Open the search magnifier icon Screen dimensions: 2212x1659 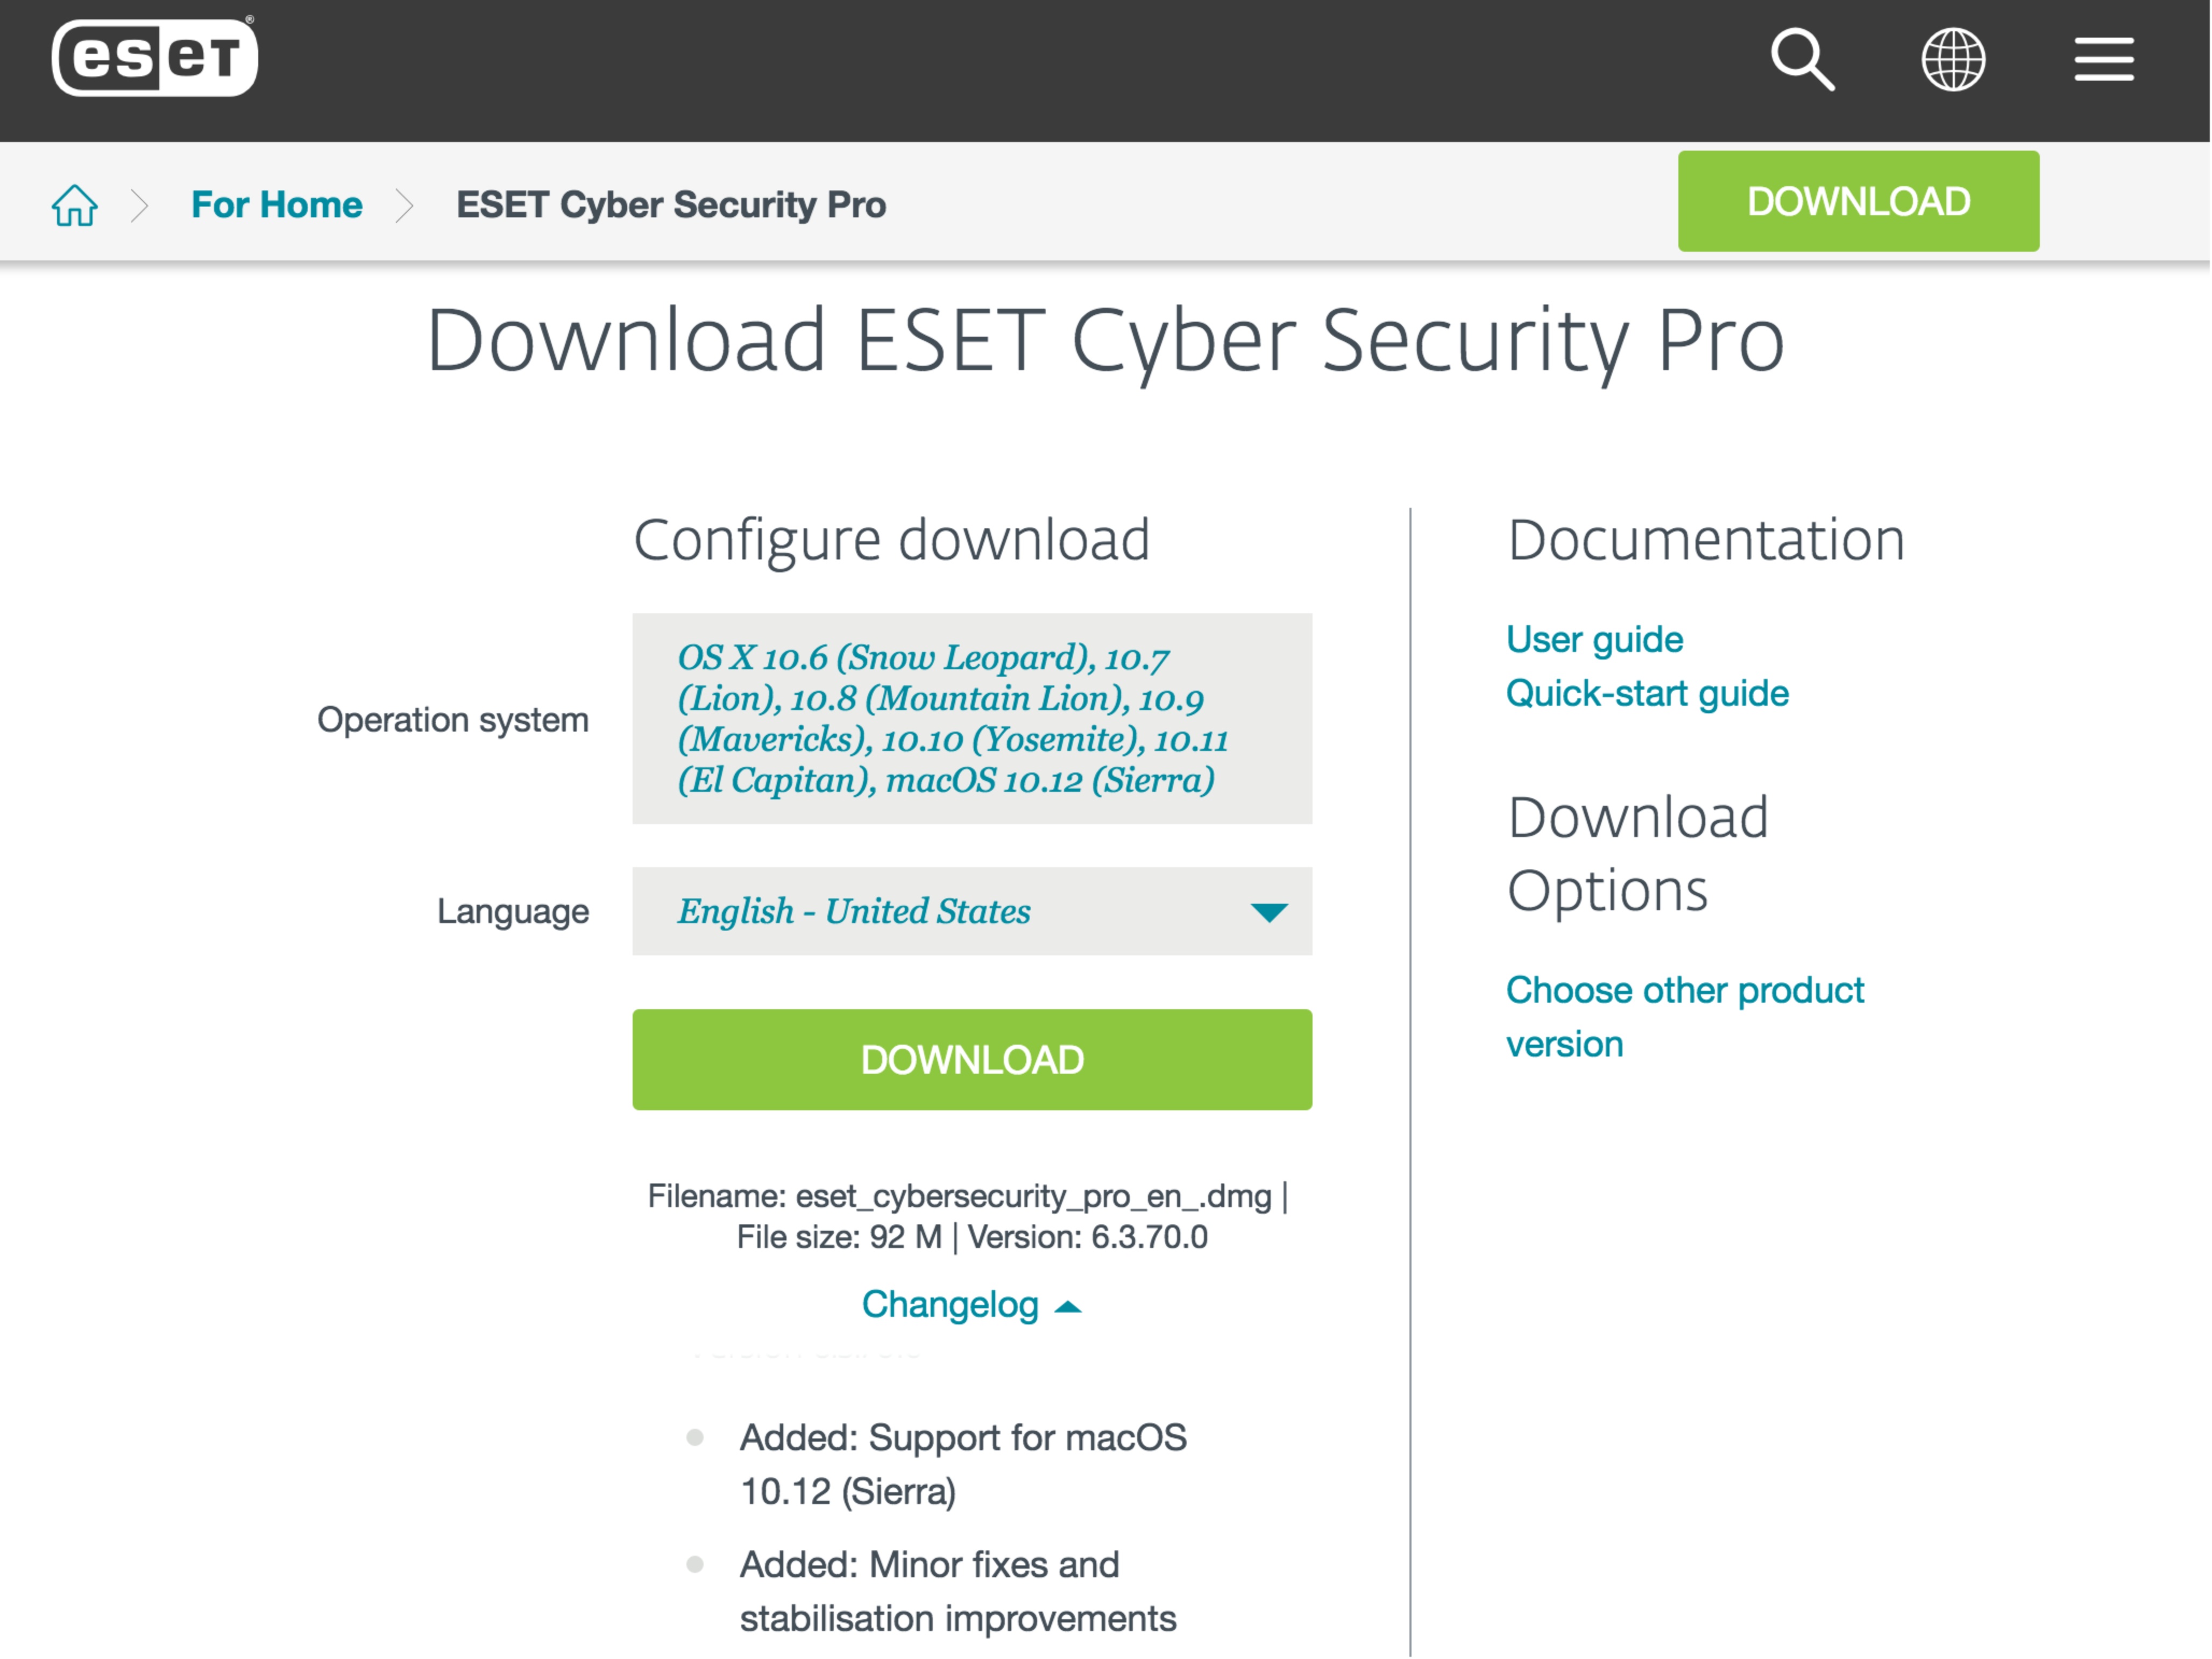(x=1802, y=59)
